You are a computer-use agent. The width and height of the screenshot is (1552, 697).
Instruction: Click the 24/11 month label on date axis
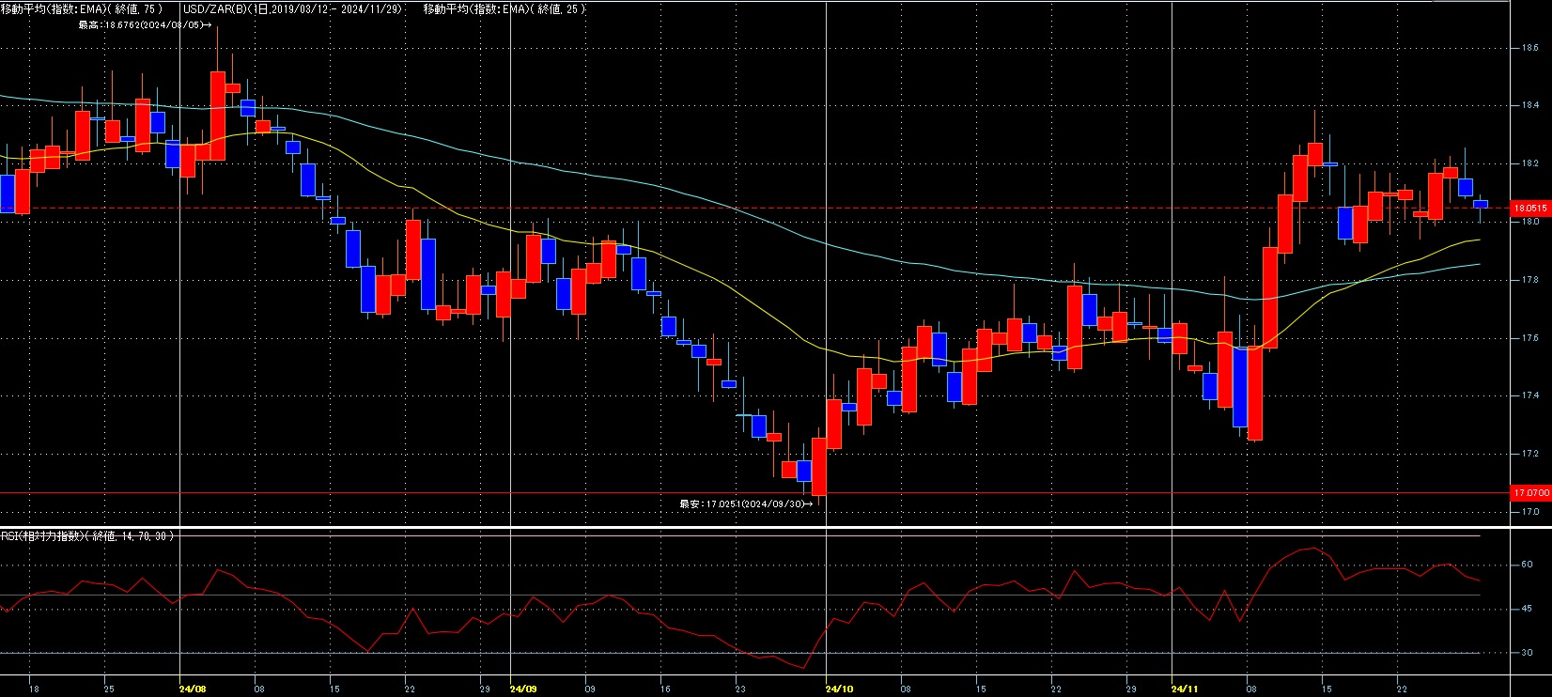pyautogui.click(x=1185, y=689)
